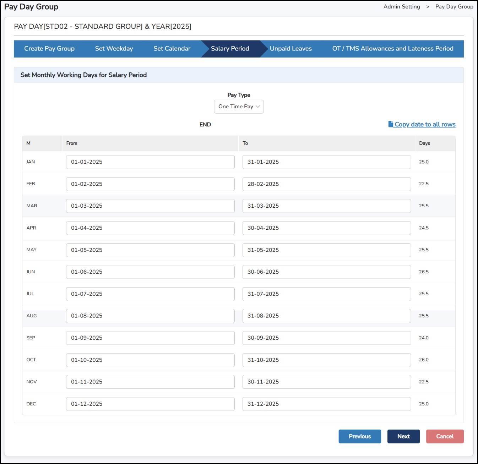Click the OCT To date 31-10-2025
The image size is (478, 464).
(326, 360)
